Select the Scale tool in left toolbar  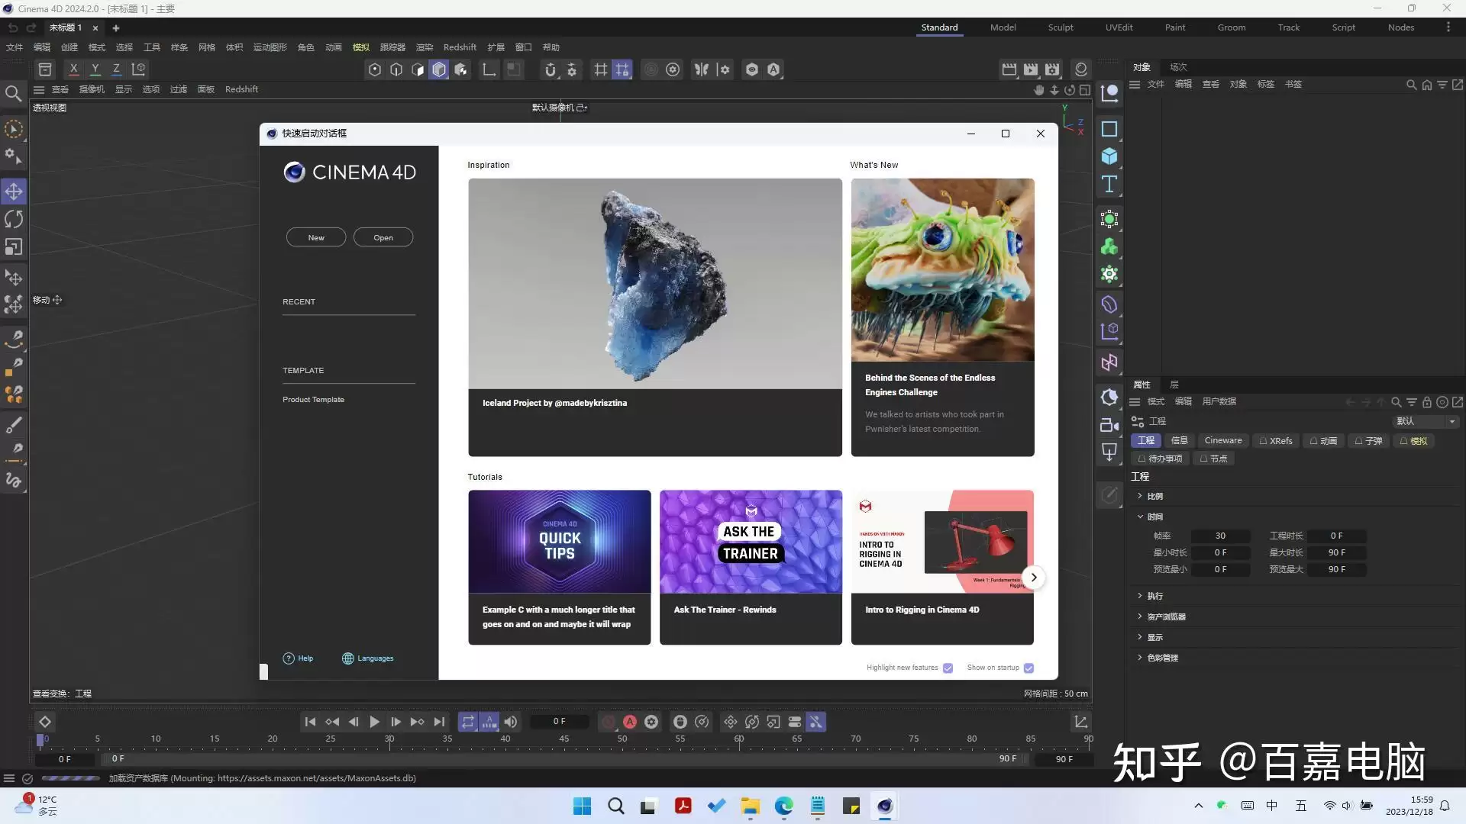click(14, 247)
